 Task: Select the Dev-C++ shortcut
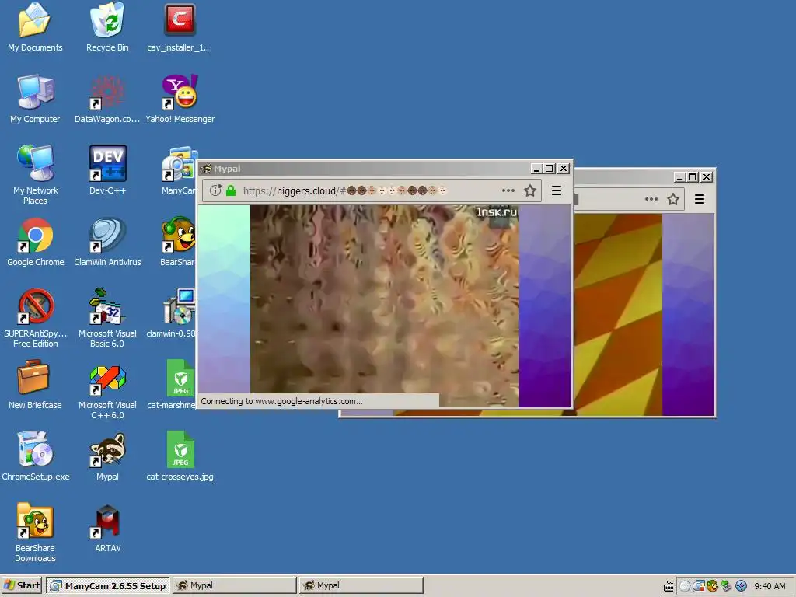pos(107,170)
